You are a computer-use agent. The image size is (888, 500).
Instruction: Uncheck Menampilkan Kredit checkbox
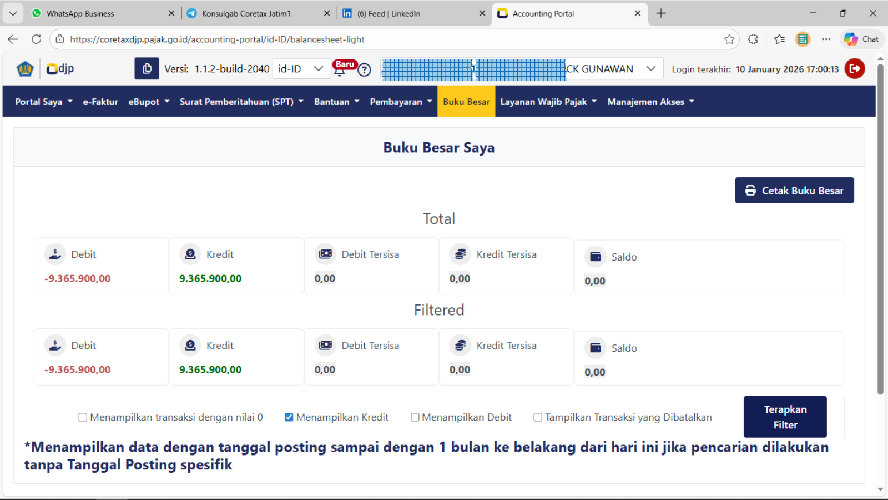click(289, 417)
